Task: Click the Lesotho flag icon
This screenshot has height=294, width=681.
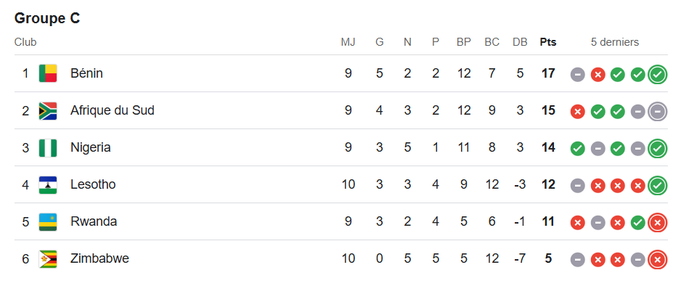Action: click(x=48, y=184)
